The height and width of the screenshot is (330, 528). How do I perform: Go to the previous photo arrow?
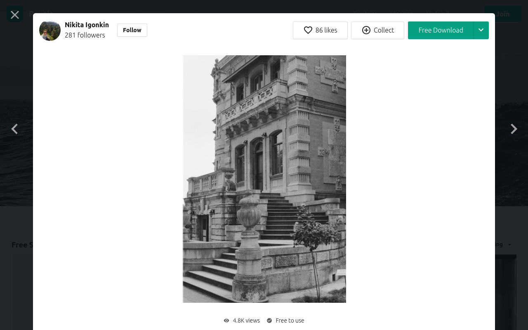(x=14, y=129)
